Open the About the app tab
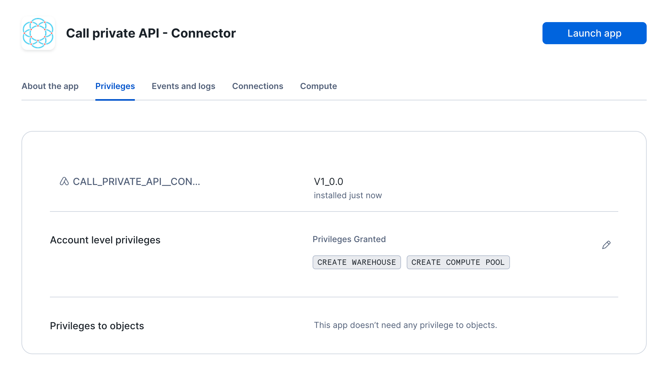Image resolution: width=665 pixels, height=375 pixels. coord(50,86)
